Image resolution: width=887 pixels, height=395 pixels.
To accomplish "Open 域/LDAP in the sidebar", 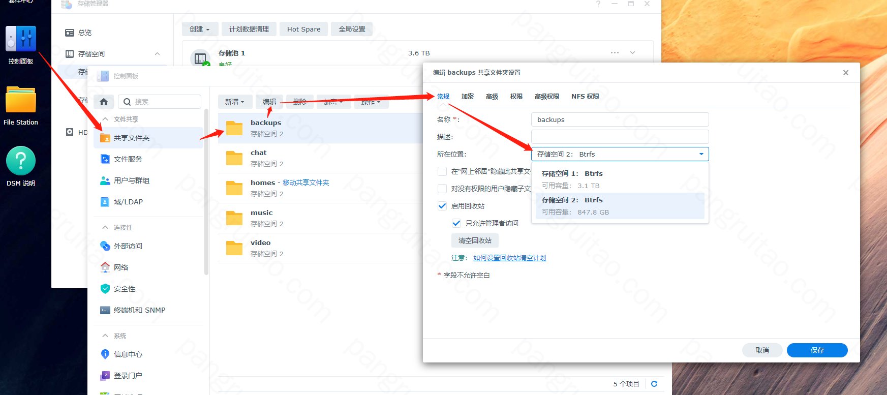I will 148,202.
